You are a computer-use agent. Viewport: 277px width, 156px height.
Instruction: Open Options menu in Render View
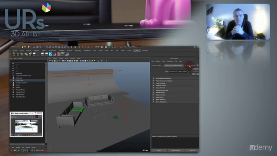point(28,147)
